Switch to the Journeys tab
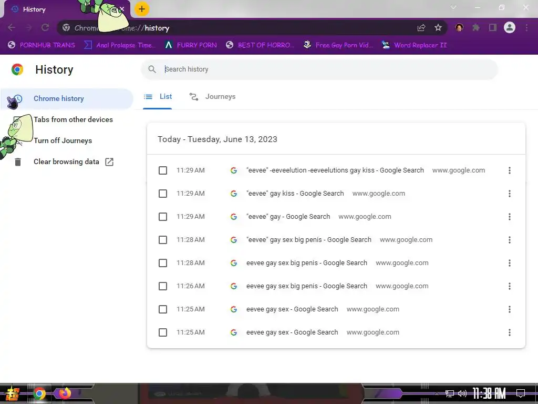Image resolution: width=538 pixels, height=404 pixels. [x=212, y=97]
